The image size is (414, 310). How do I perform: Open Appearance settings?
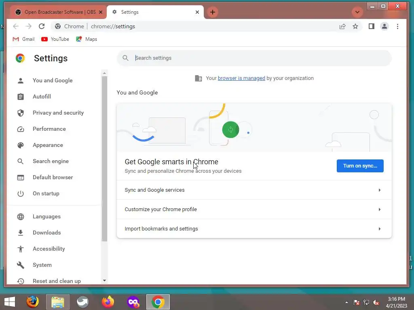tap(48, 145)
